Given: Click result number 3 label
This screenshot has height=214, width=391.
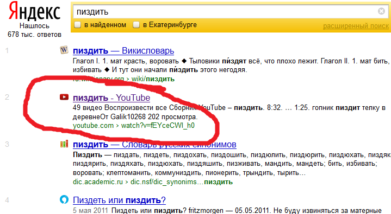Looking at the screenshot, I should coord(7,144).
